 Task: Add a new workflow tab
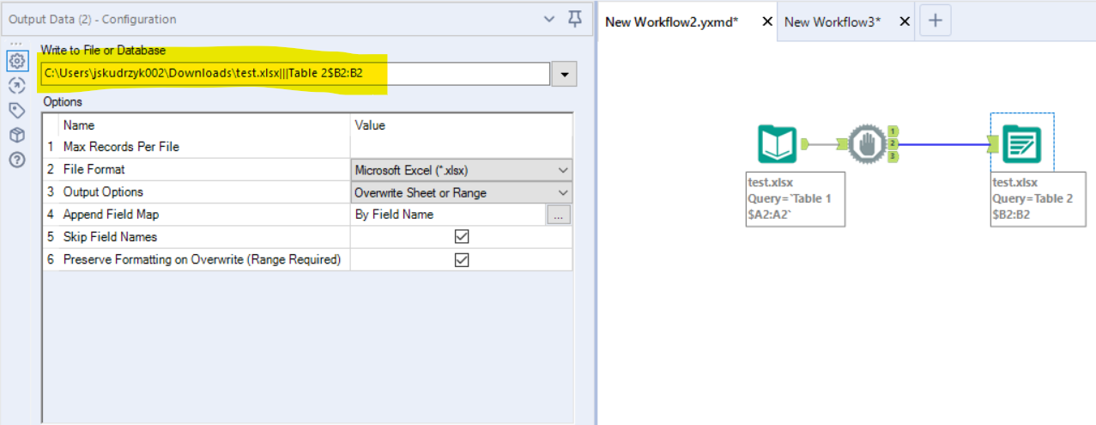tap(936, 21)
